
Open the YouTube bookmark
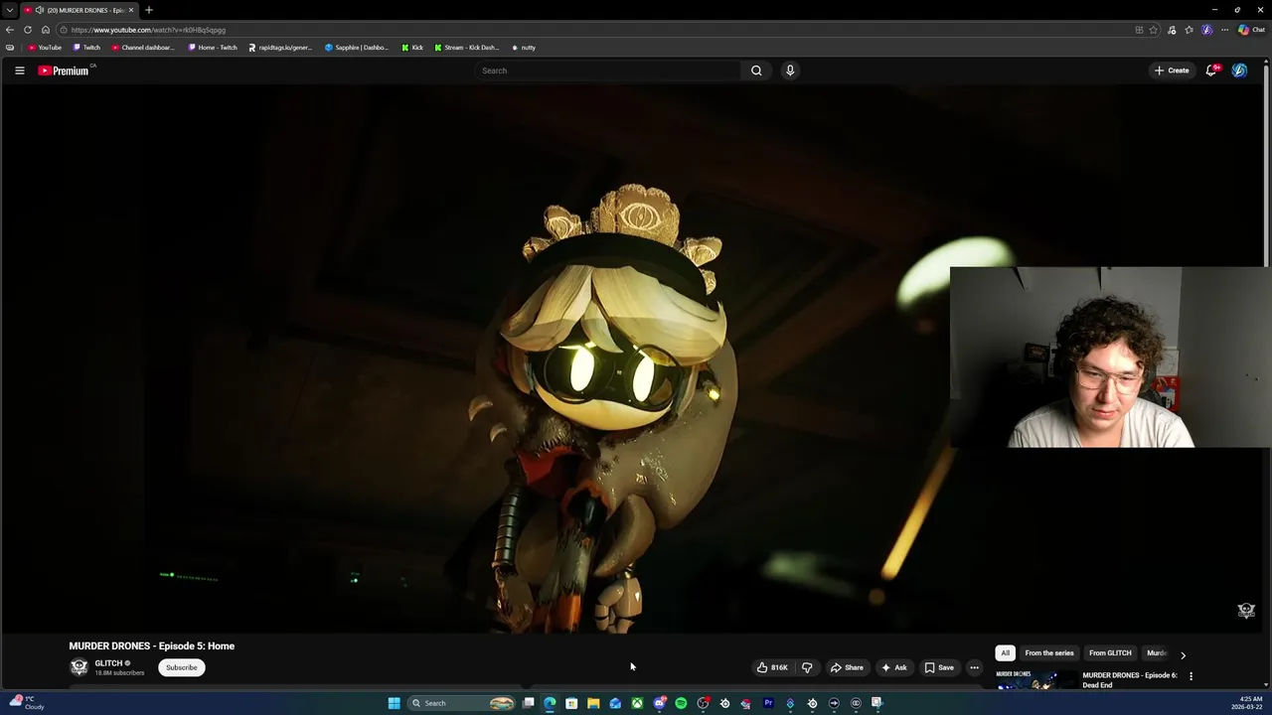[x=45, y=48]
